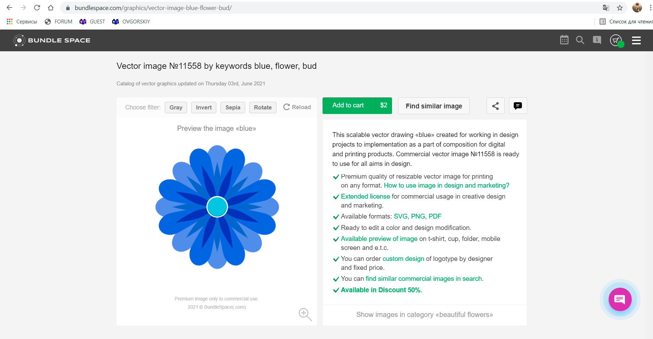Viewport: 653px width, 339px height.
Task: Open Available preview of image link
Action: (x=379, y=239)
